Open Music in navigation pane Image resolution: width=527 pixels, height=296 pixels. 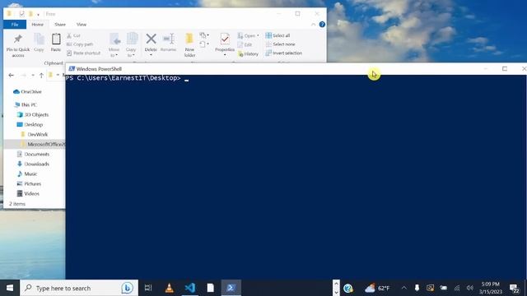(27, 173)
